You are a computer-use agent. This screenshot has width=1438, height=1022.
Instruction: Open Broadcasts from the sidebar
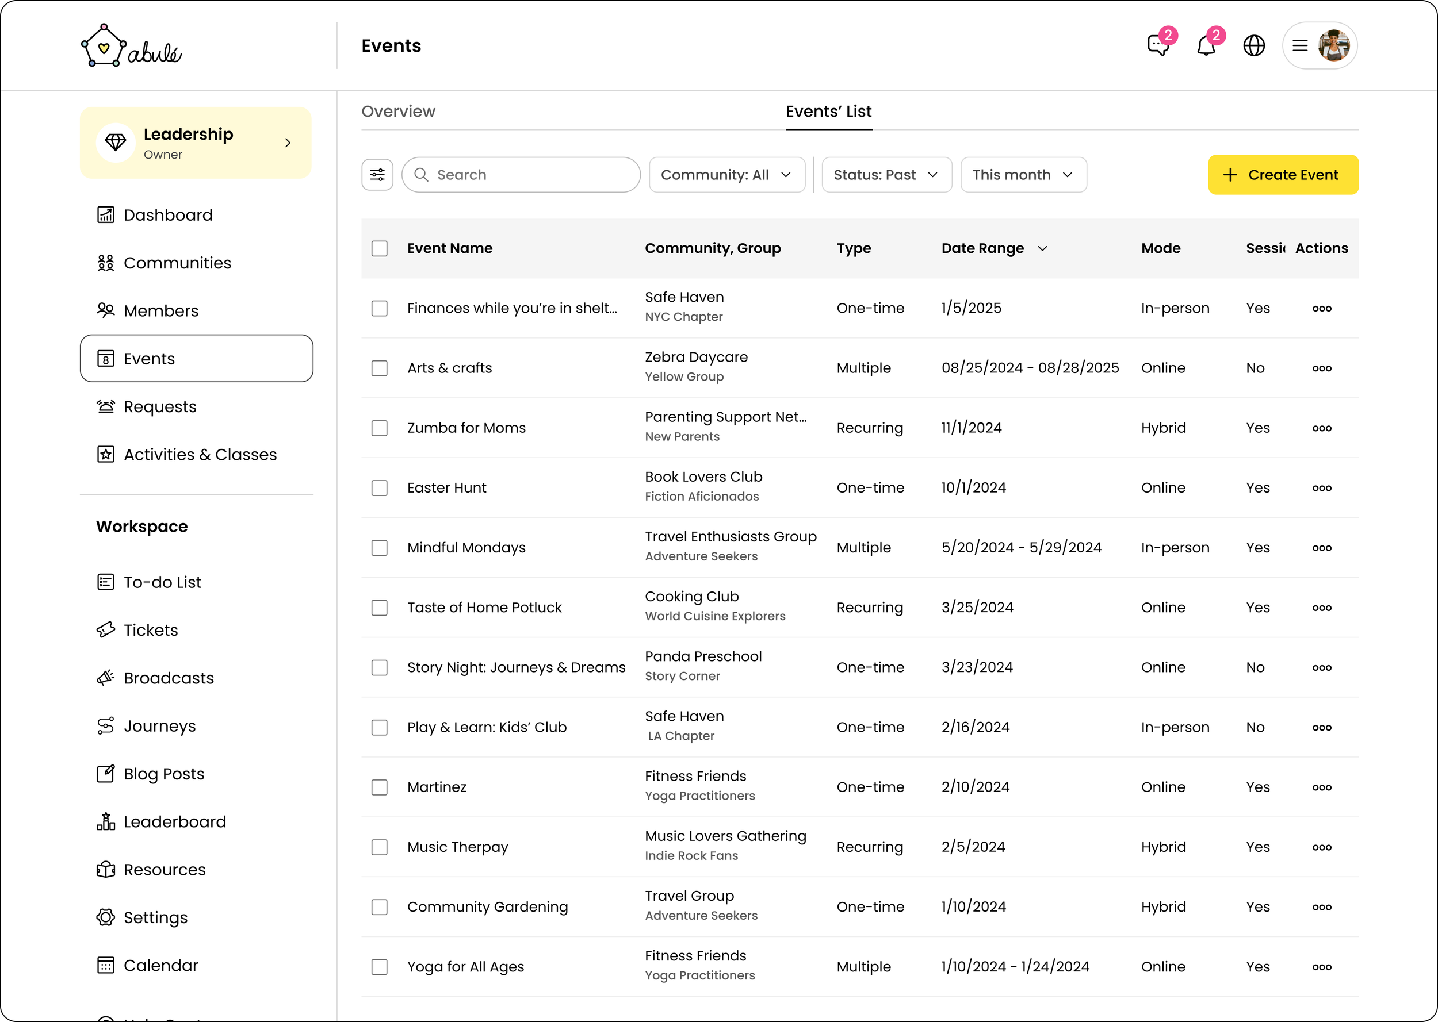tap(168, 678)
